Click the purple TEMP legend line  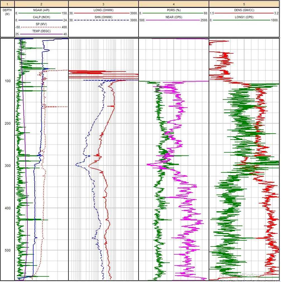(x=41, y=34)
